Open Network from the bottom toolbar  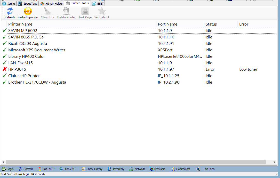[137, 169]
